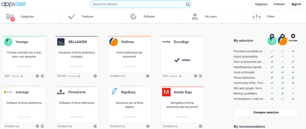Click the SELL&SIGN logo in its card
The width and height of the screenshot is (306, 129).
click(x=61, y=42)
